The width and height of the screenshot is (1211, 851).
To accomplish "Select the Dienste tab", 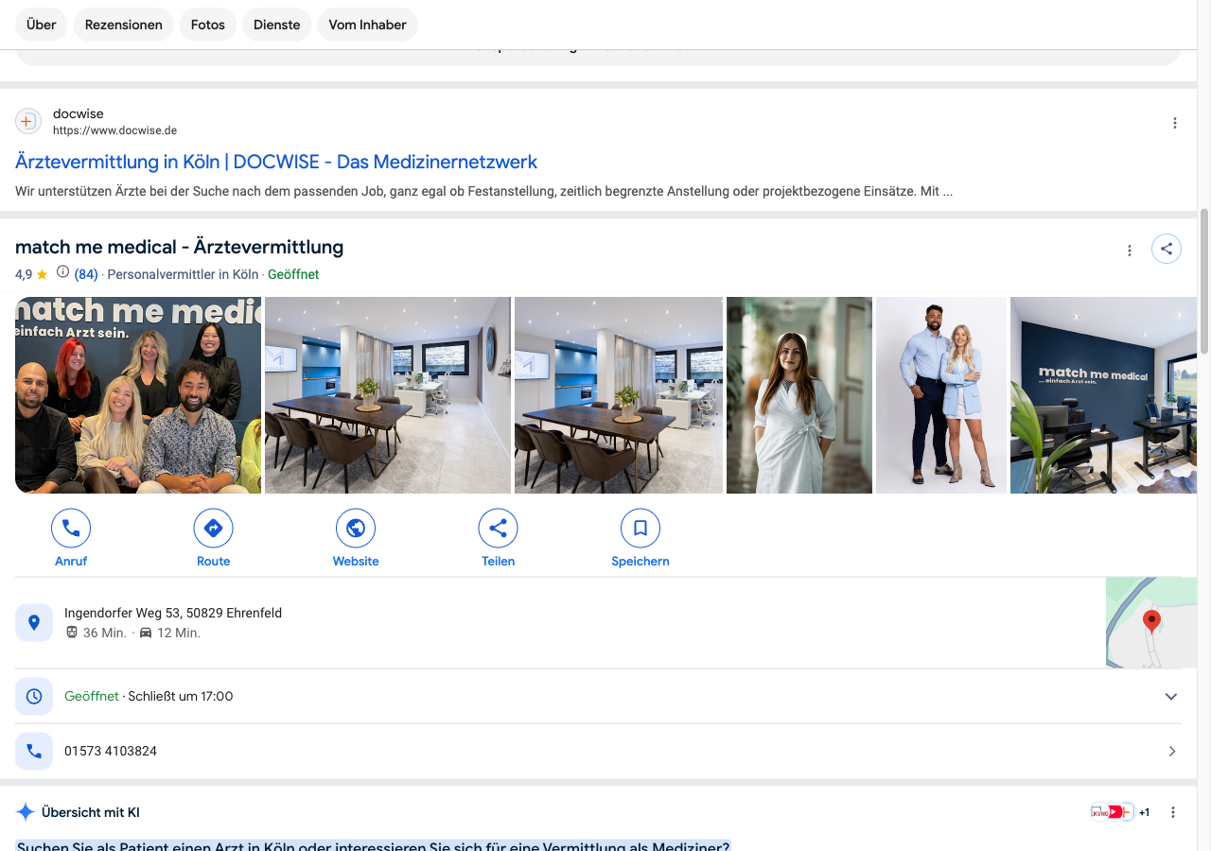I will click(x=277, y=25).
